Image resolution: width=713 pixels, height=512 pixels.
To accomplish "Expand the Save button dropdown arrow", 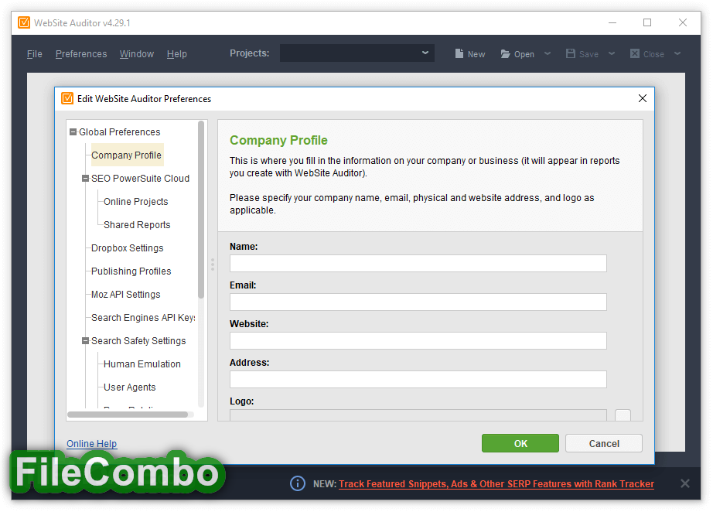I will (612, 53).
